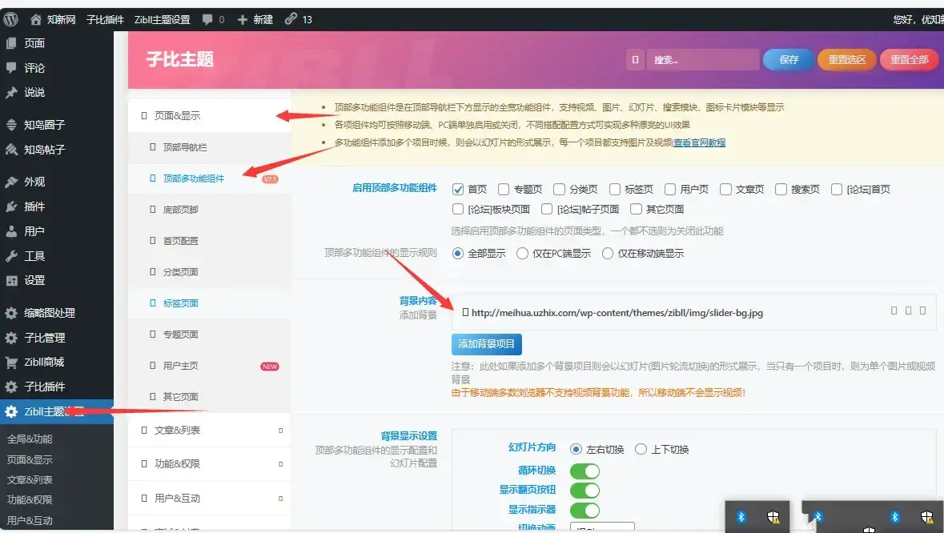
Task: Click the 设置 sidebar icon
Action: tap(11, 280)
